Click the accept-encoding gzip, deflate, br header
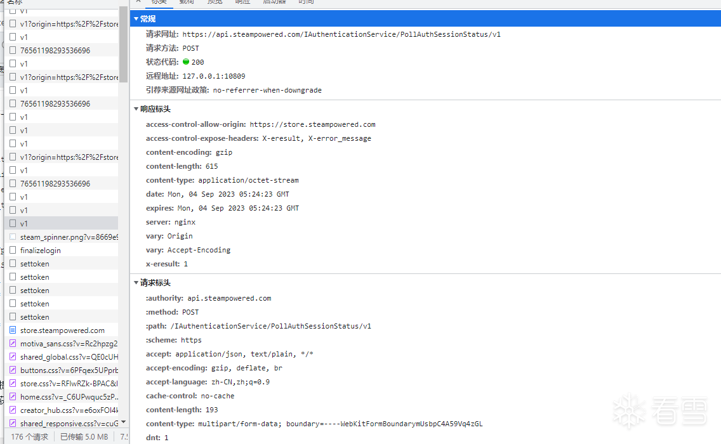 pos(215,368)
